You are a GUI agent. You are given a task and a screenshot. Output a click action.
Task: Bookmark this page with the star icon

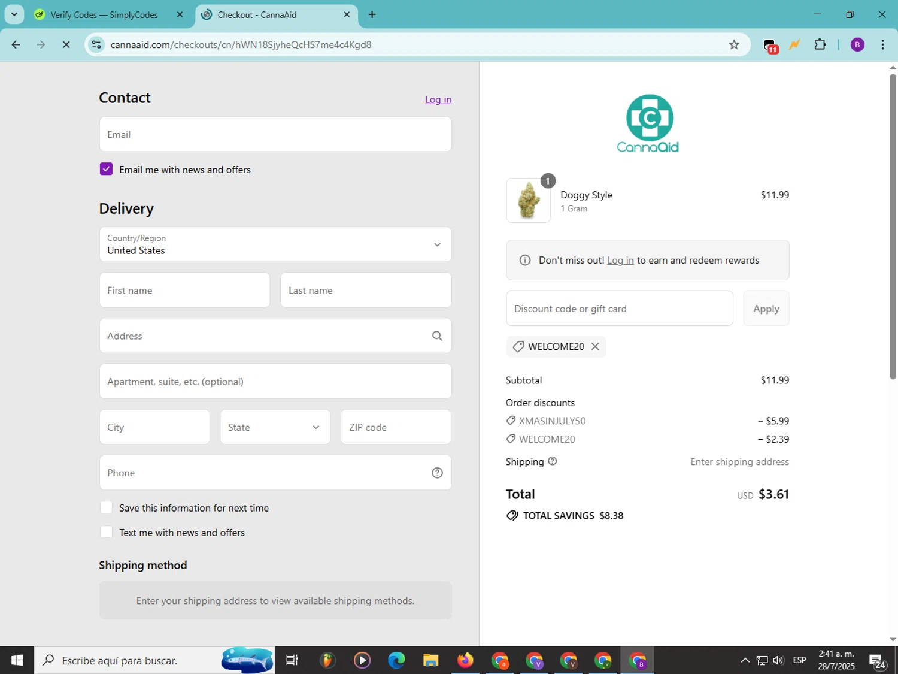pos(734,44)
